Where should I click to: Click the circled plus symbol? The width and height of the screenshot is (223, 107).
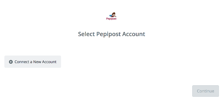coord(11,62)
